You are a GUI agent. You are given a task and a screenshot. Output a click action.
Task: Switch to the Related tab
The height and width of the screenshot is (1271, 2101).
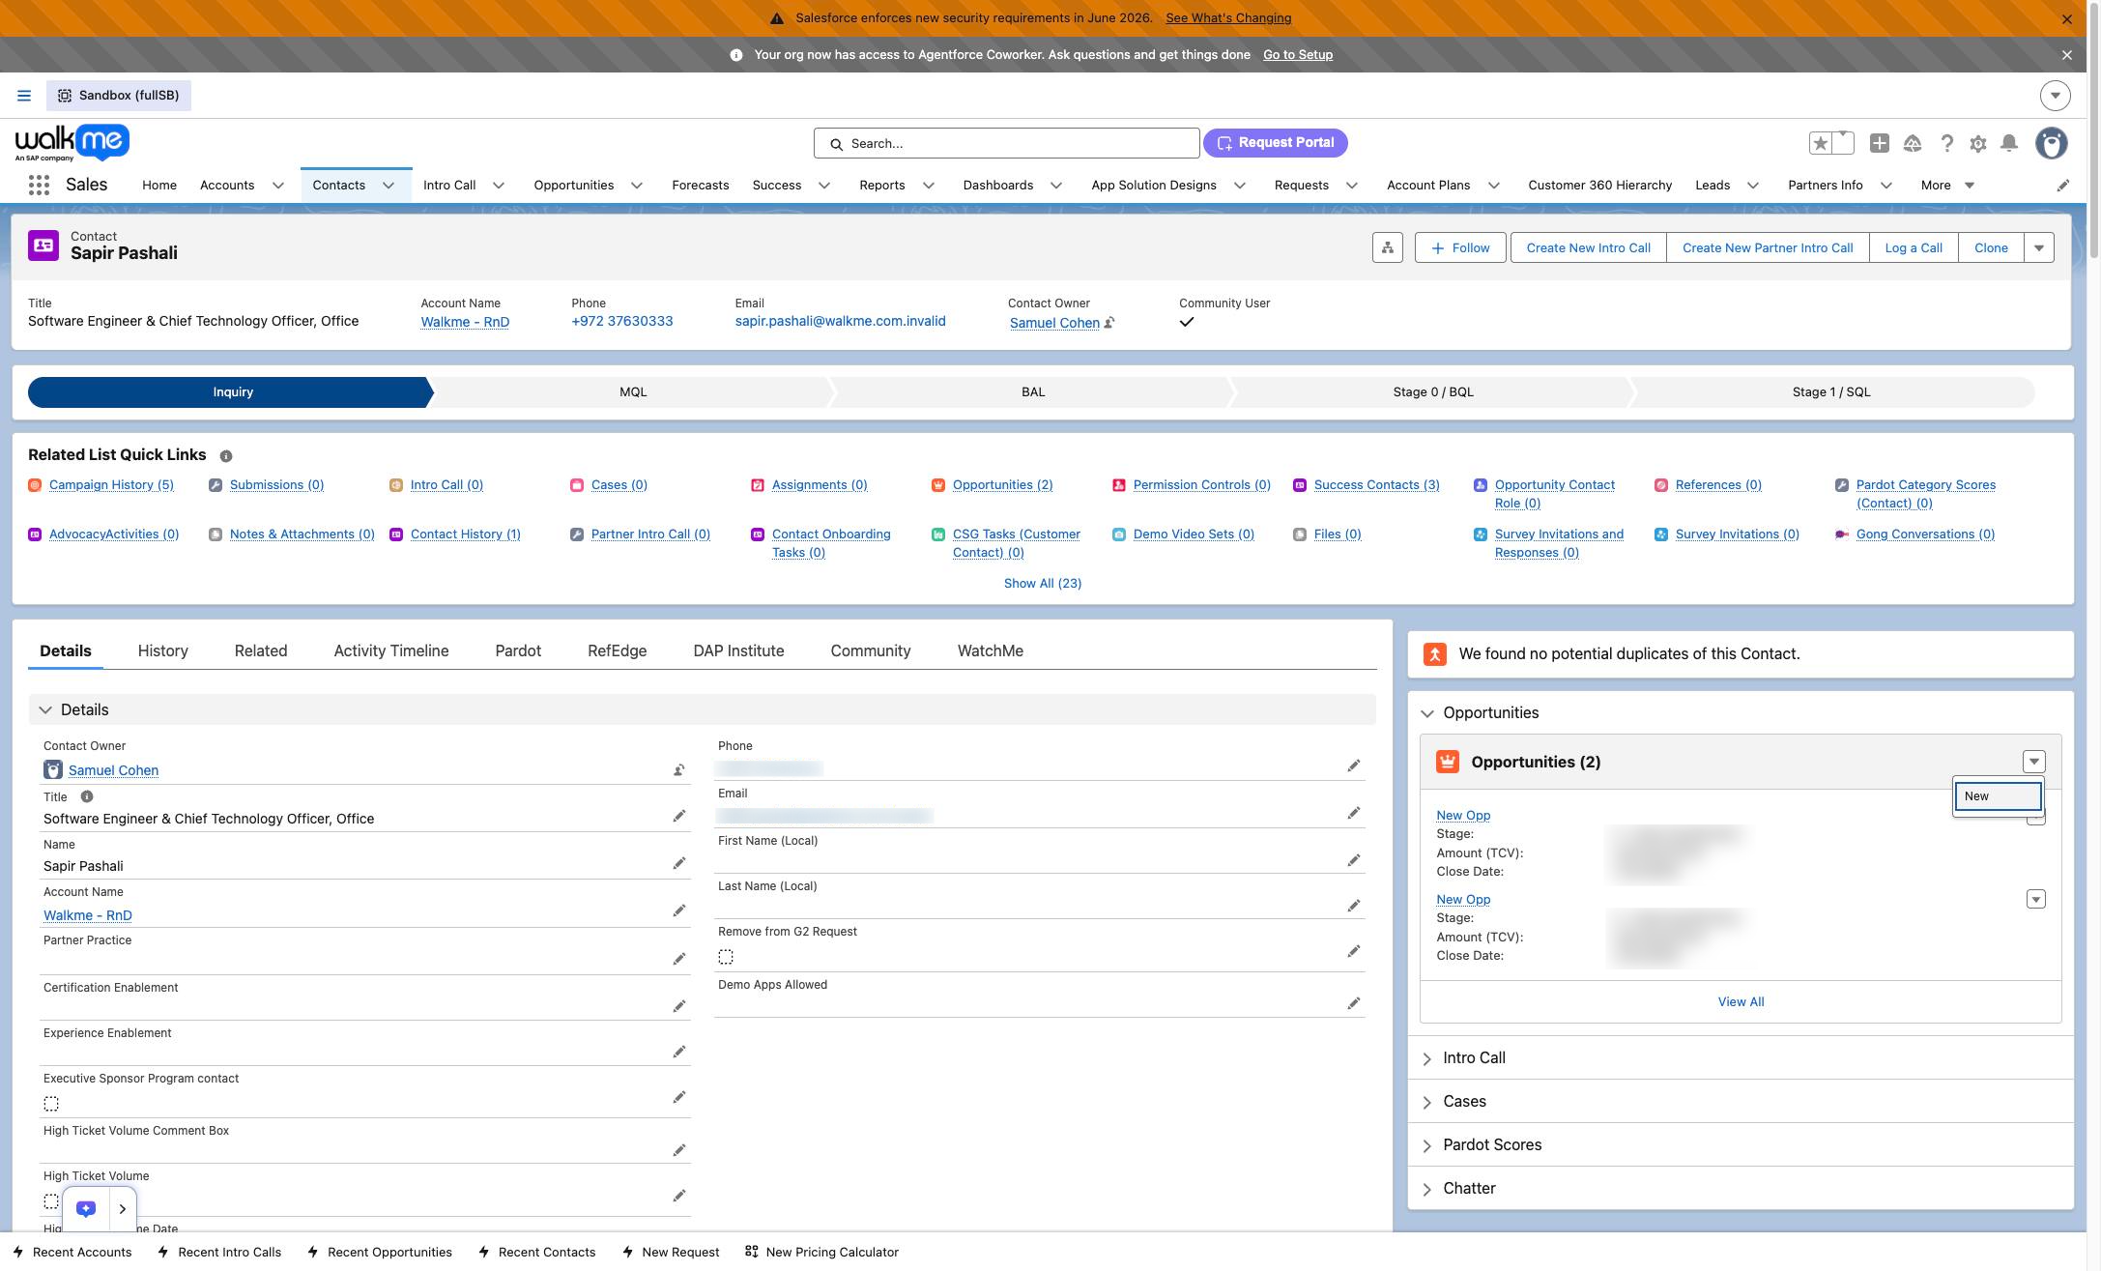[x=261, y=650]
